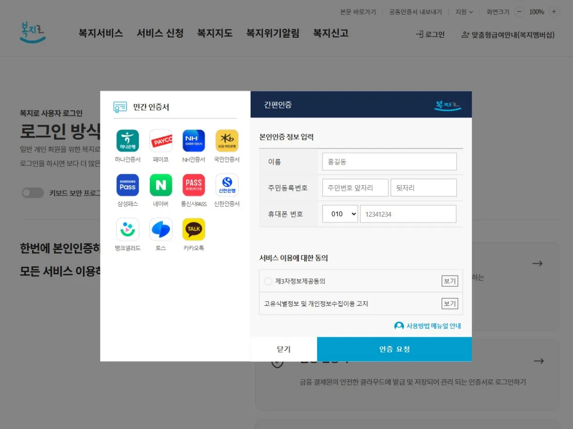Image resolution: width=573 pixels, height=429 pixels.
Task: Pick the KB Kookmin certificate (국민인증서) icon
Action: (227, 141)
